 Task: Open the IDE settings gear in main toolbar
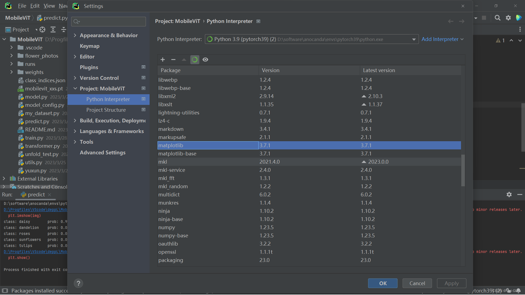coord(508,18)
